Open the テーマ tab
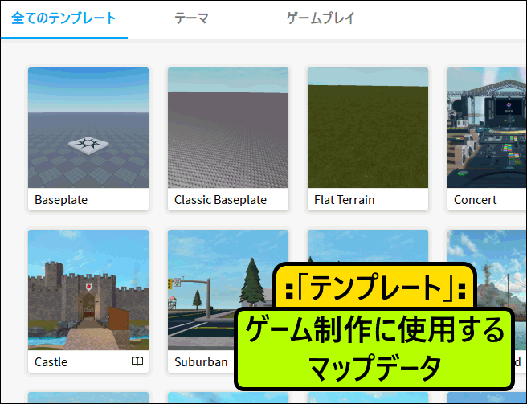Screen dimensions: 527x404 coord(191,18)
